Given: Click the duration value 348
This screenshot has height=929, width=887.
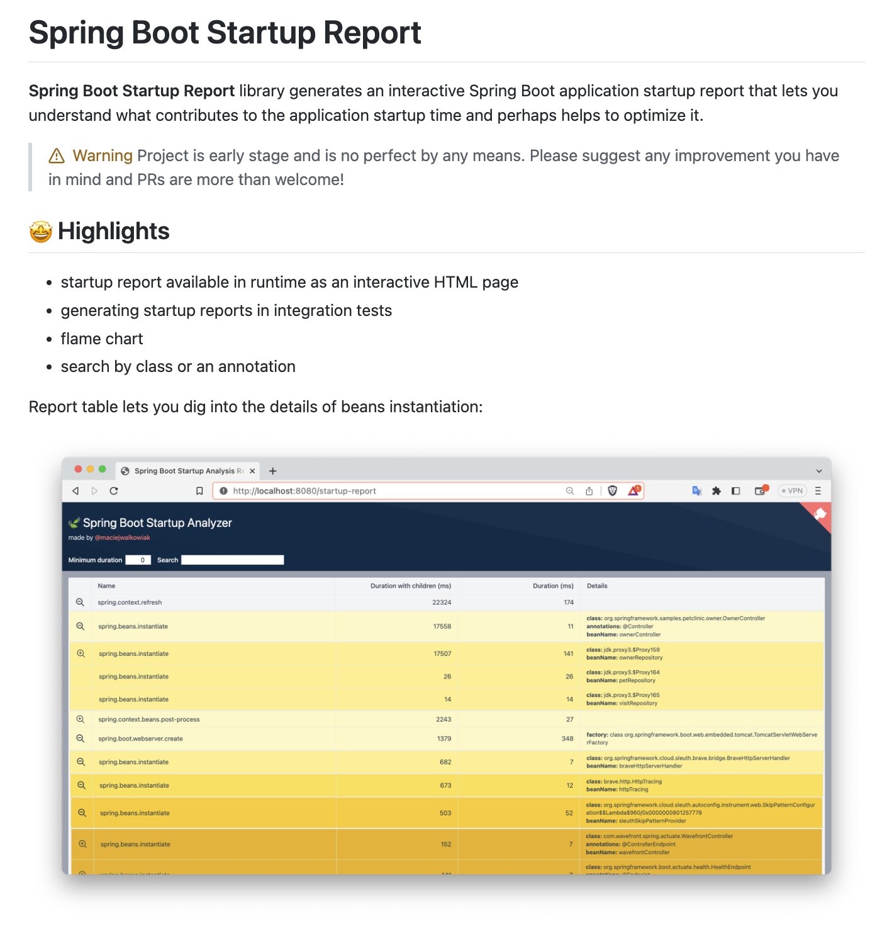Looking at the screenshot, I should 567,738.
